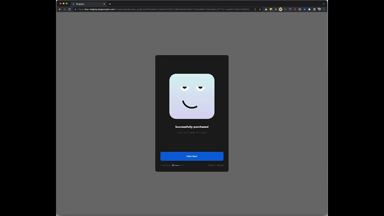Close the Tangopay tab
The height and width of the screenshot is (216, 384).
[104, 4]
